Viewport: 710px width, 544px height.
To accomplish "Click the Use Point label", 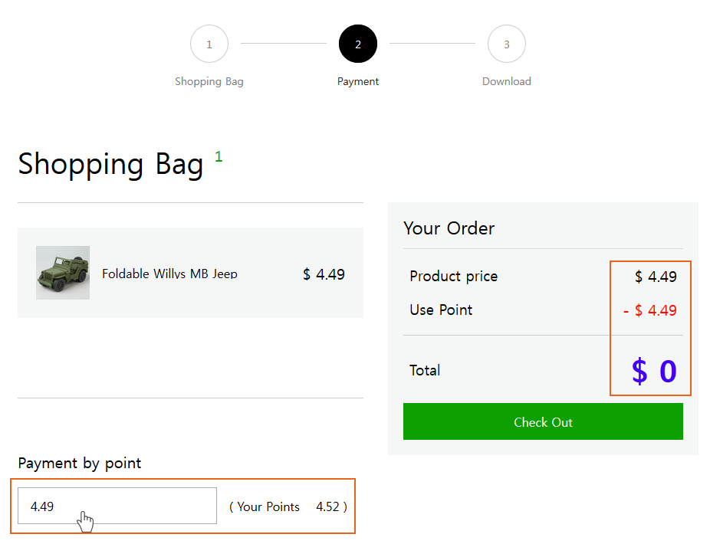I will click(x=441, y=310).
